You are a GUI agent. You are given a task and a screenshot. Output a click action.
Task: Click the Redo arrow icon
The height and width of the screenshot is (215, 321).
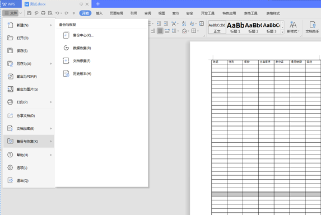pos(67,13)
